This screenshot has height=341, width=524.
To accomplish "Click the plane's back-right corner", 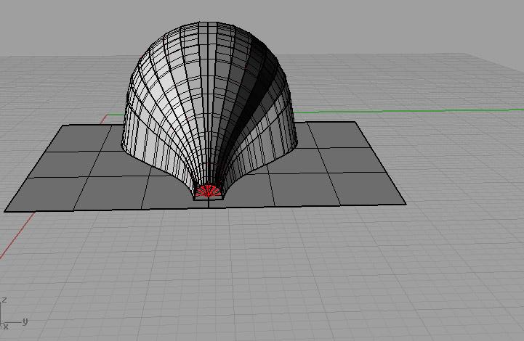I will (355, 122).
